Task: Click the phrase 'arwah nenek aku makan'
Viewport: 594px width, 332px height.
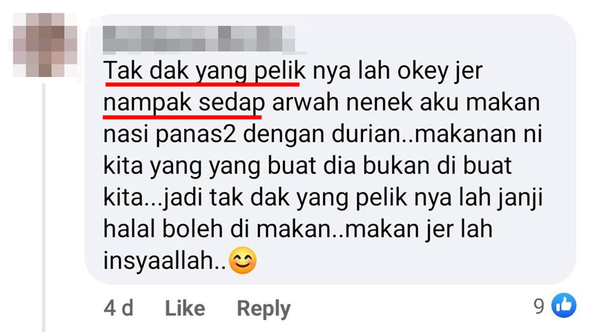Action: 405,102
